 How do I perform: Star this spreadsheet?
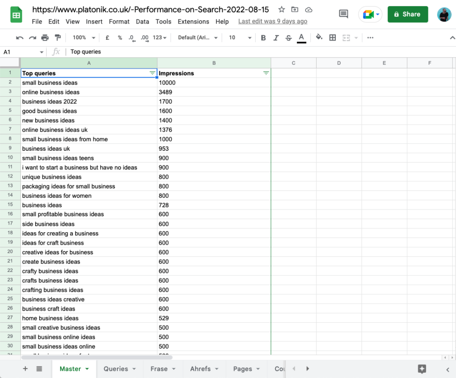pyautogui.click(x=281, y=10)
